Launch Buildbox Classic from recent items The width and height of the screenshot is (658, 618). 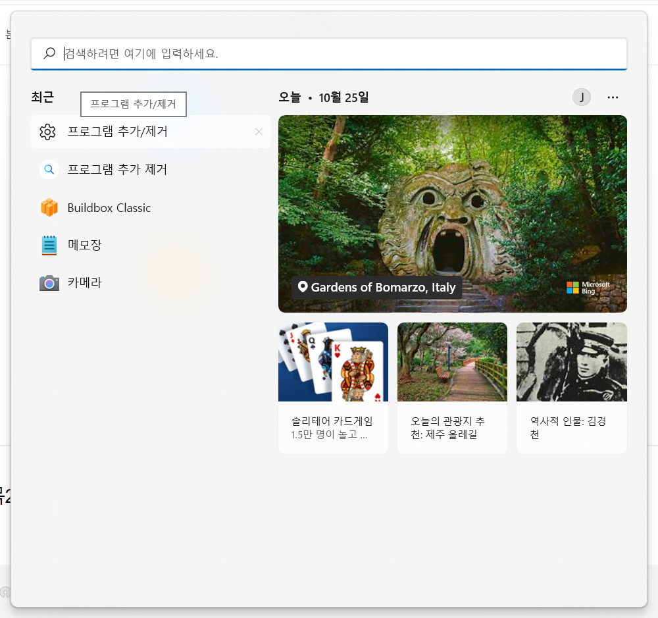[x=49, y=207]
